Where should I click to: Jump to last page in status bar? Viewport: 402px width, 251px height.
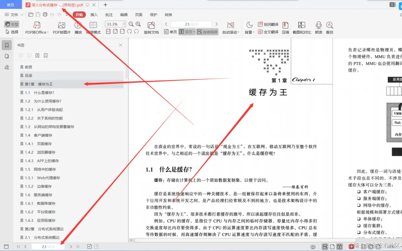77,247
